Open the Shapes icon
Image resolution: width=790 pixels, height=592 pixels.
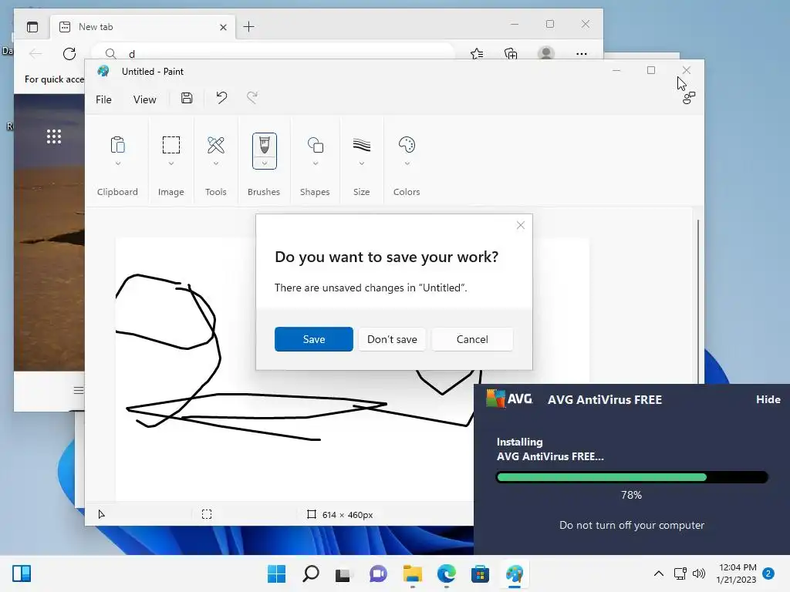point(316,145)
